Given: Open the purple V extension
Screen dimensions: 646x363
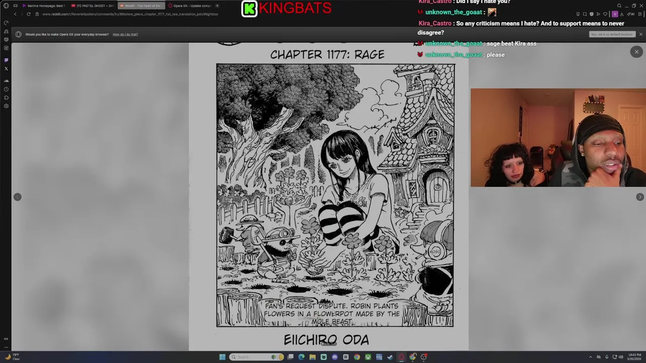Looking at the screenshot, I should [615, 14].
